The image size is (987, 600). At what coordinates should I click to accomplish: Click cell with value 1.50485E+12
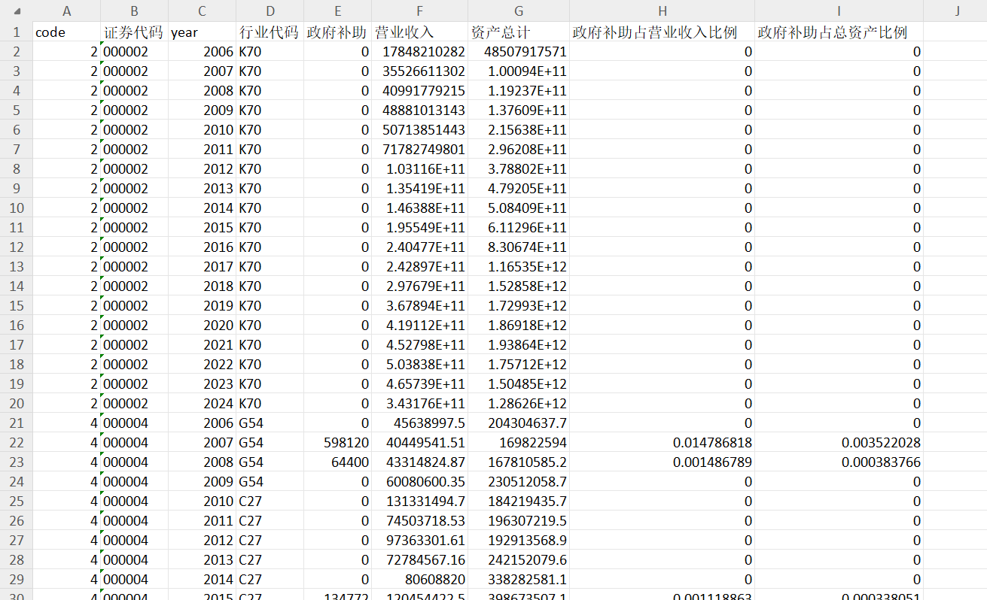(x=519, y=384)
